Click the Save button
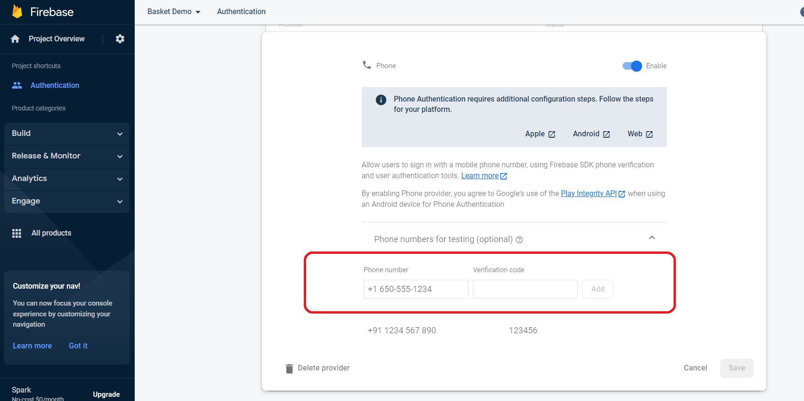The width and height of the screenshot is (804, 401). click(x=737, y=368)
